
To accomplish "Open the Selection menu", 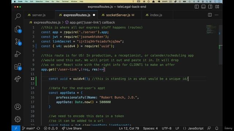I will (x=39, y=1).
